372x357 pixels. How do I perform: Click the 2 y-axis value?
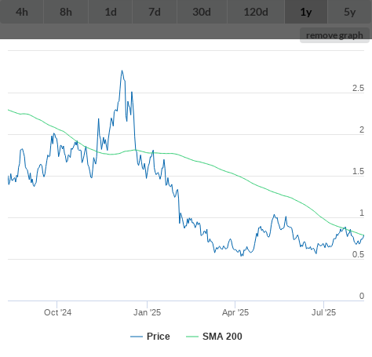pos(362,130)
